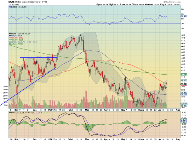Click the Bollinger Bands icon in legend
Viewport: 189px width, 141px height.
coord(10,42)
